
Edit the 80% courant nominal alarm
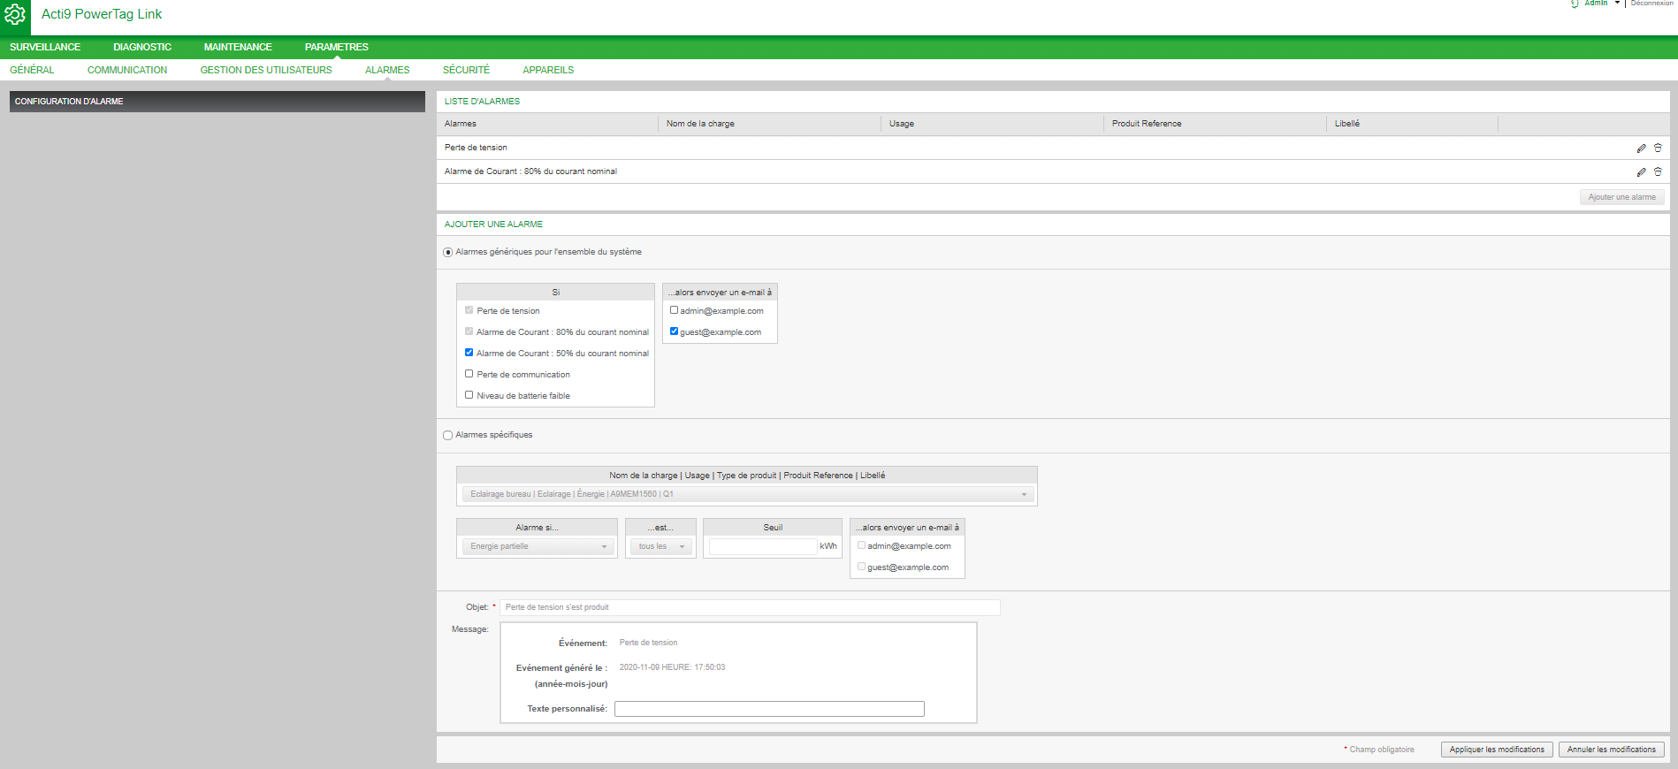point(1641,172)
